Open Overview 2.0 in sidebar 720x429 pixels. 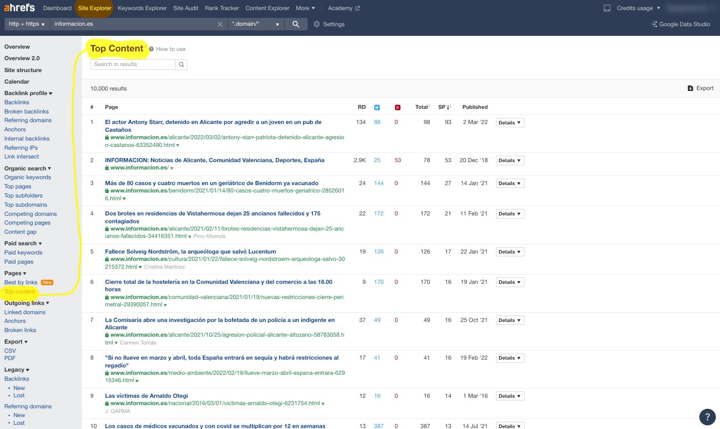tap(22, 58)
